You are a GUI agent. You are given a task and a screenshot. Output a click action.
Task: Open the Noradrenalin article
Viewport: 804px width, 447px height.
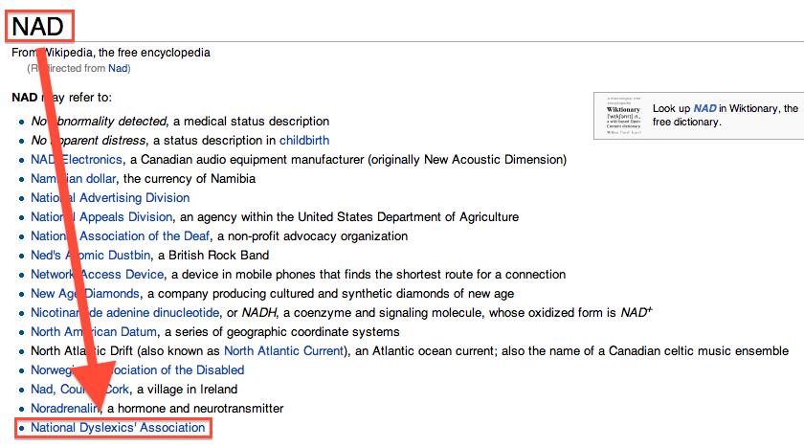[65, 409]
